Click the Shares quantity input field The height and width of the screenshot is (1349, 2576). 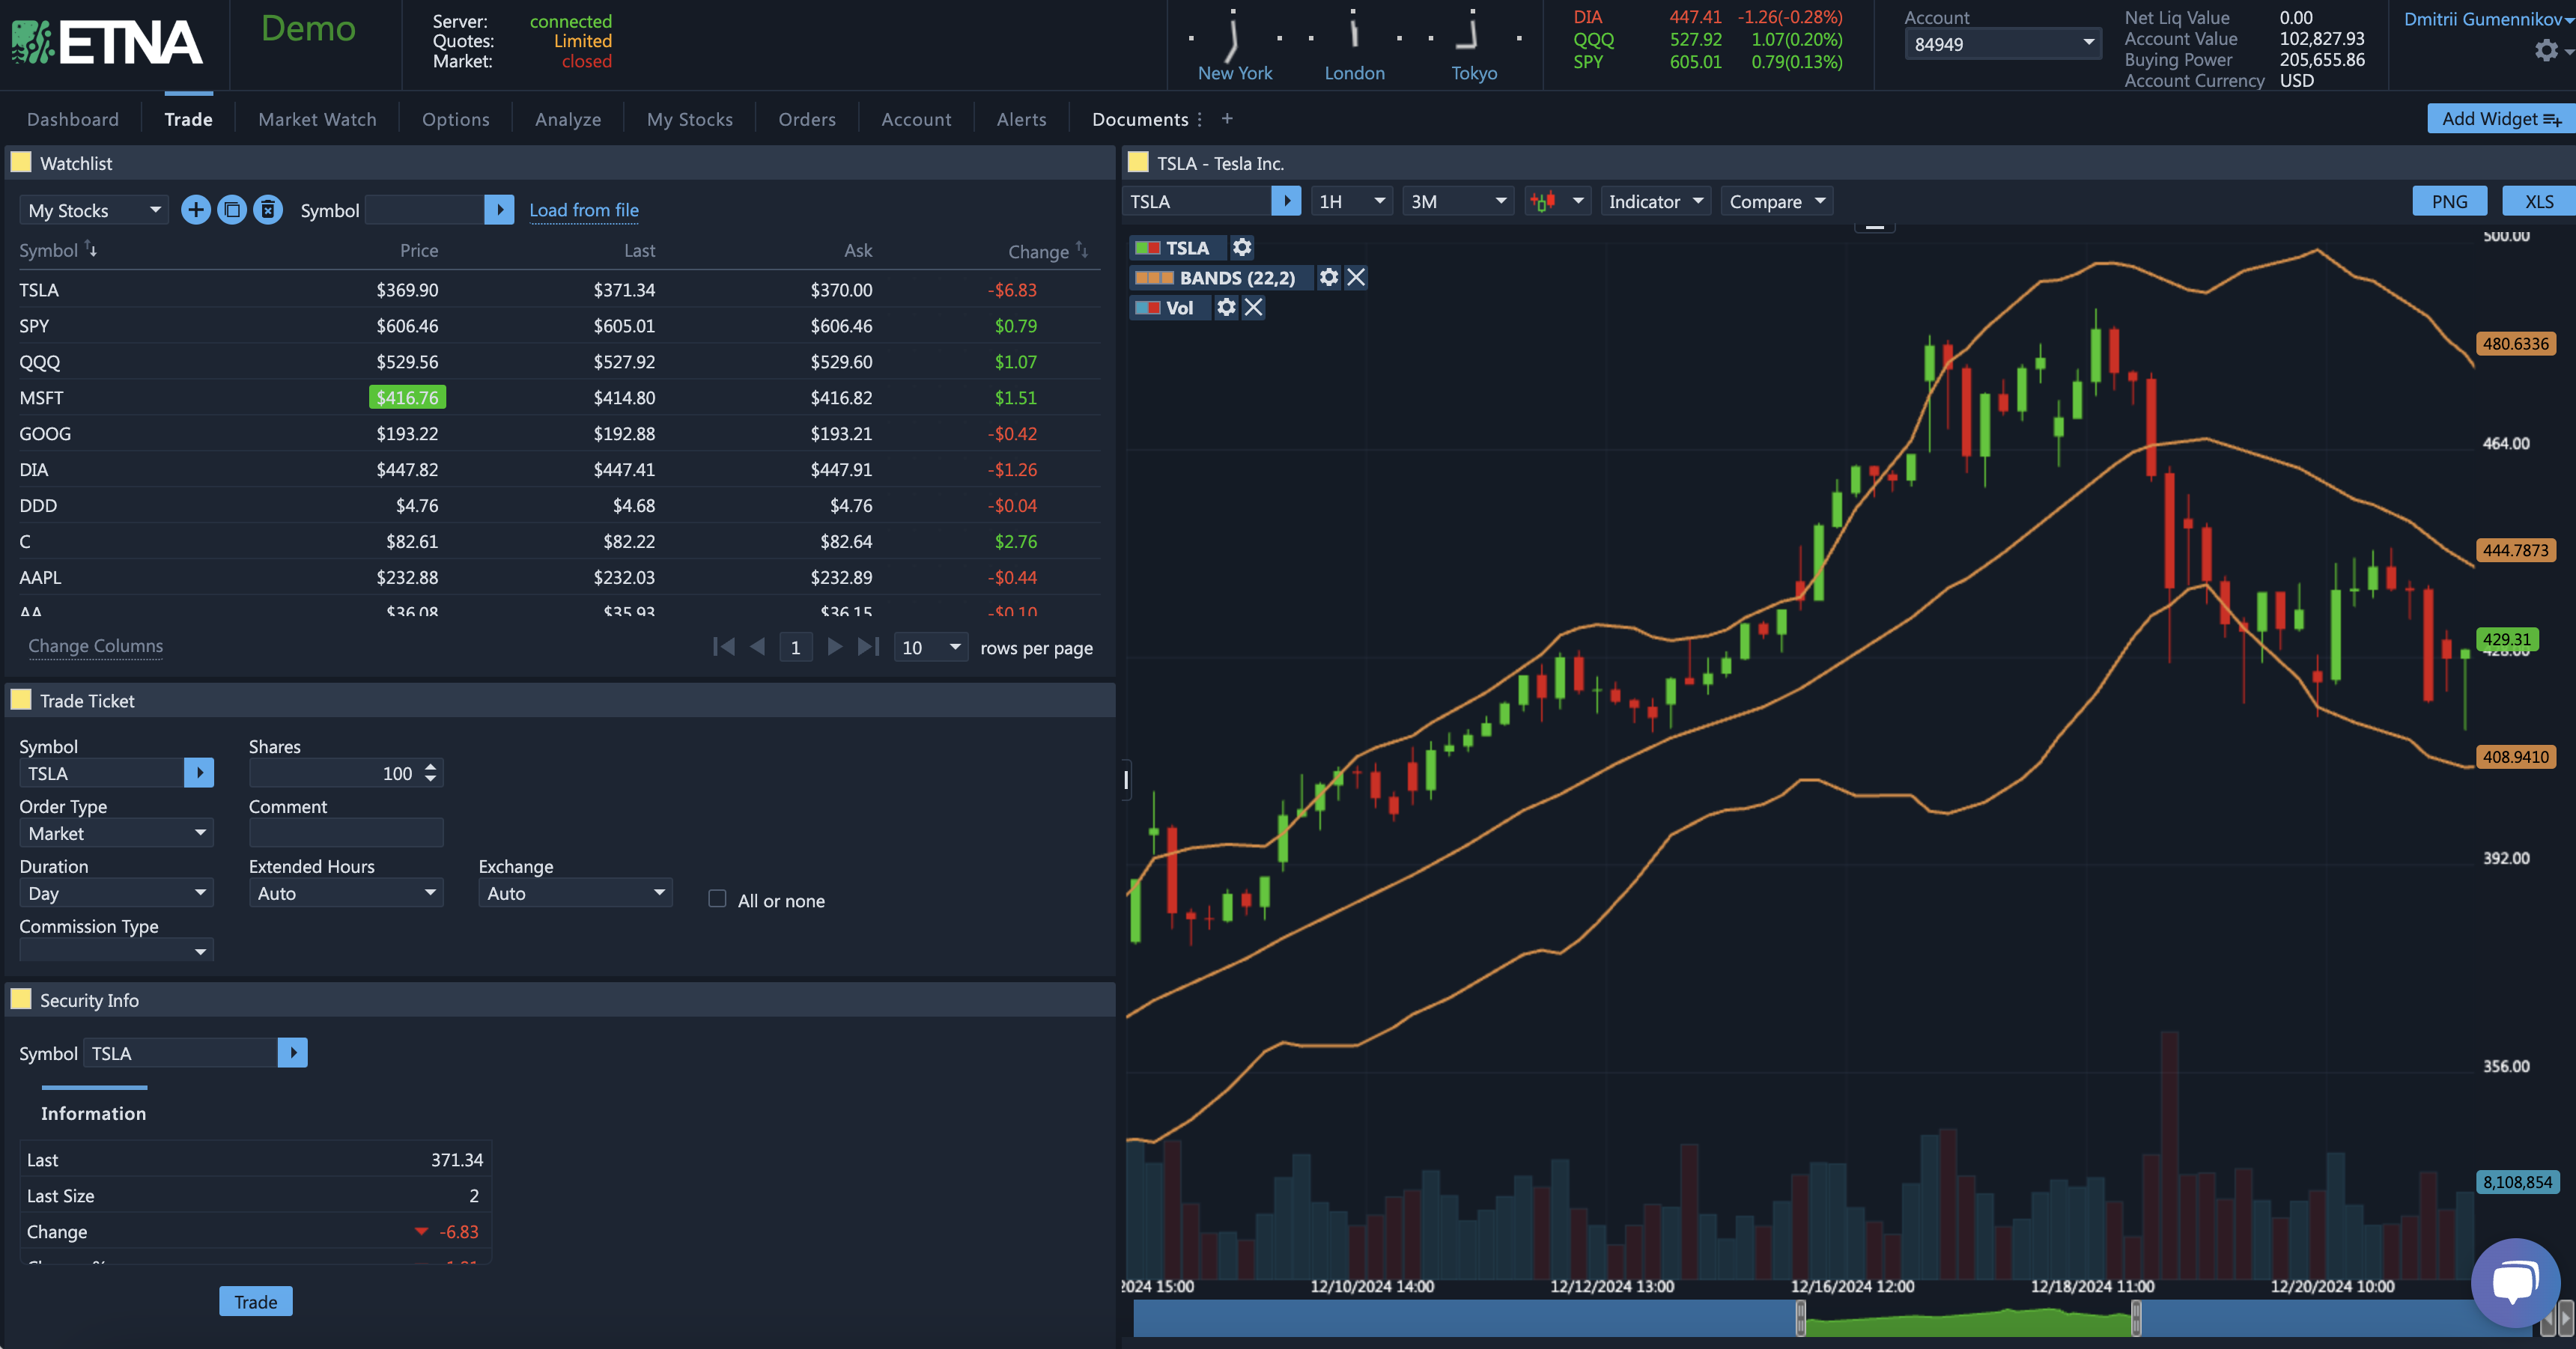click(340, 772)
